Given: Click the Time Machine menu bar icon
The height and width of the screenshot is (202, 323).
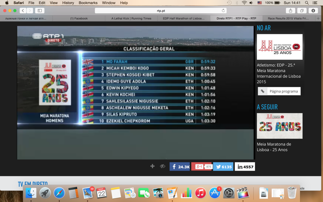Looking at the screenshot, I should 229,3.
